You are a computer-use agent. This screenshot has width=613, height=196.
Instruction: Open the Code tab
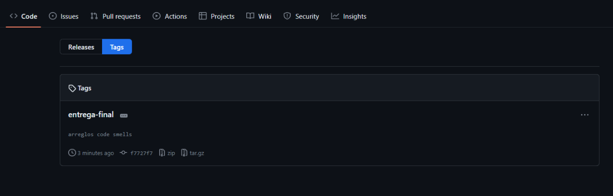click(23, 16)
